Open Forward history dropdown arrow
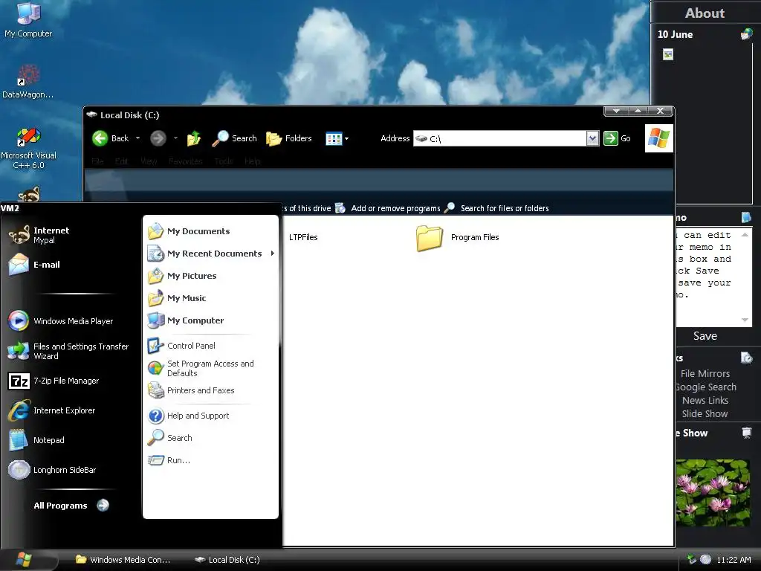Image resolution: width=761 pixels, height=571 pixels. tap(175, 138)
